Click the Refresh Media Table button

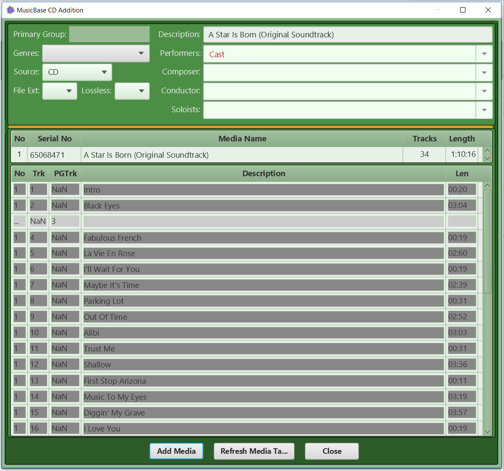click(x=254, y=451)
